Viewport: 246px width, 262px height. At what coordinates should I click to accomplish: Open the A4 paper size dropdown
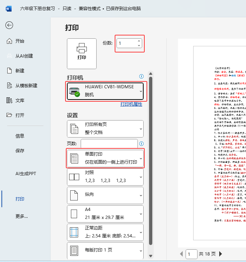(105, 214)
